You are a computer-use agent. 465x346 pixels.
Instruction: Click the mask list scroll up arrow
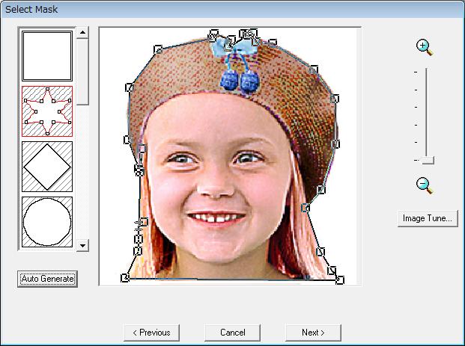tap(82, 33)
